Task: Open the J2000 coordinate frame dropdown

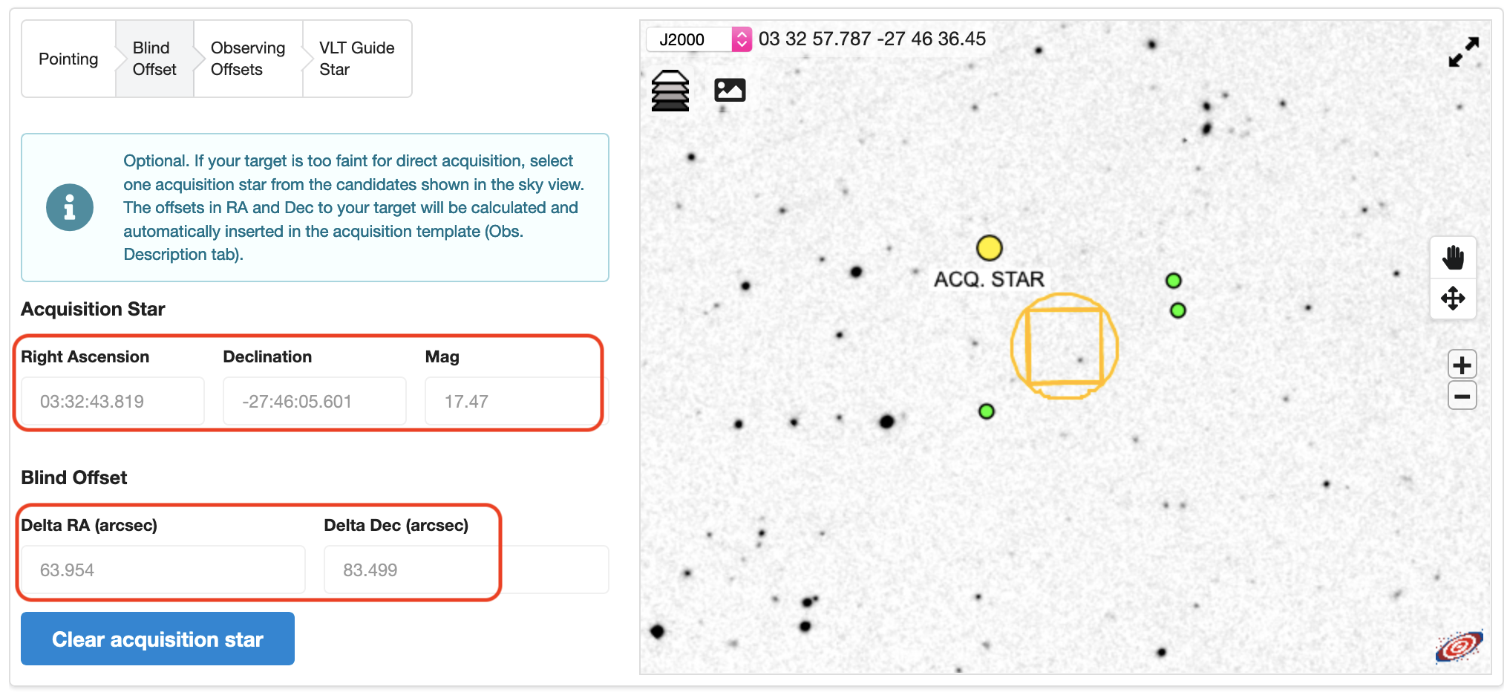Action: point(699,39)
